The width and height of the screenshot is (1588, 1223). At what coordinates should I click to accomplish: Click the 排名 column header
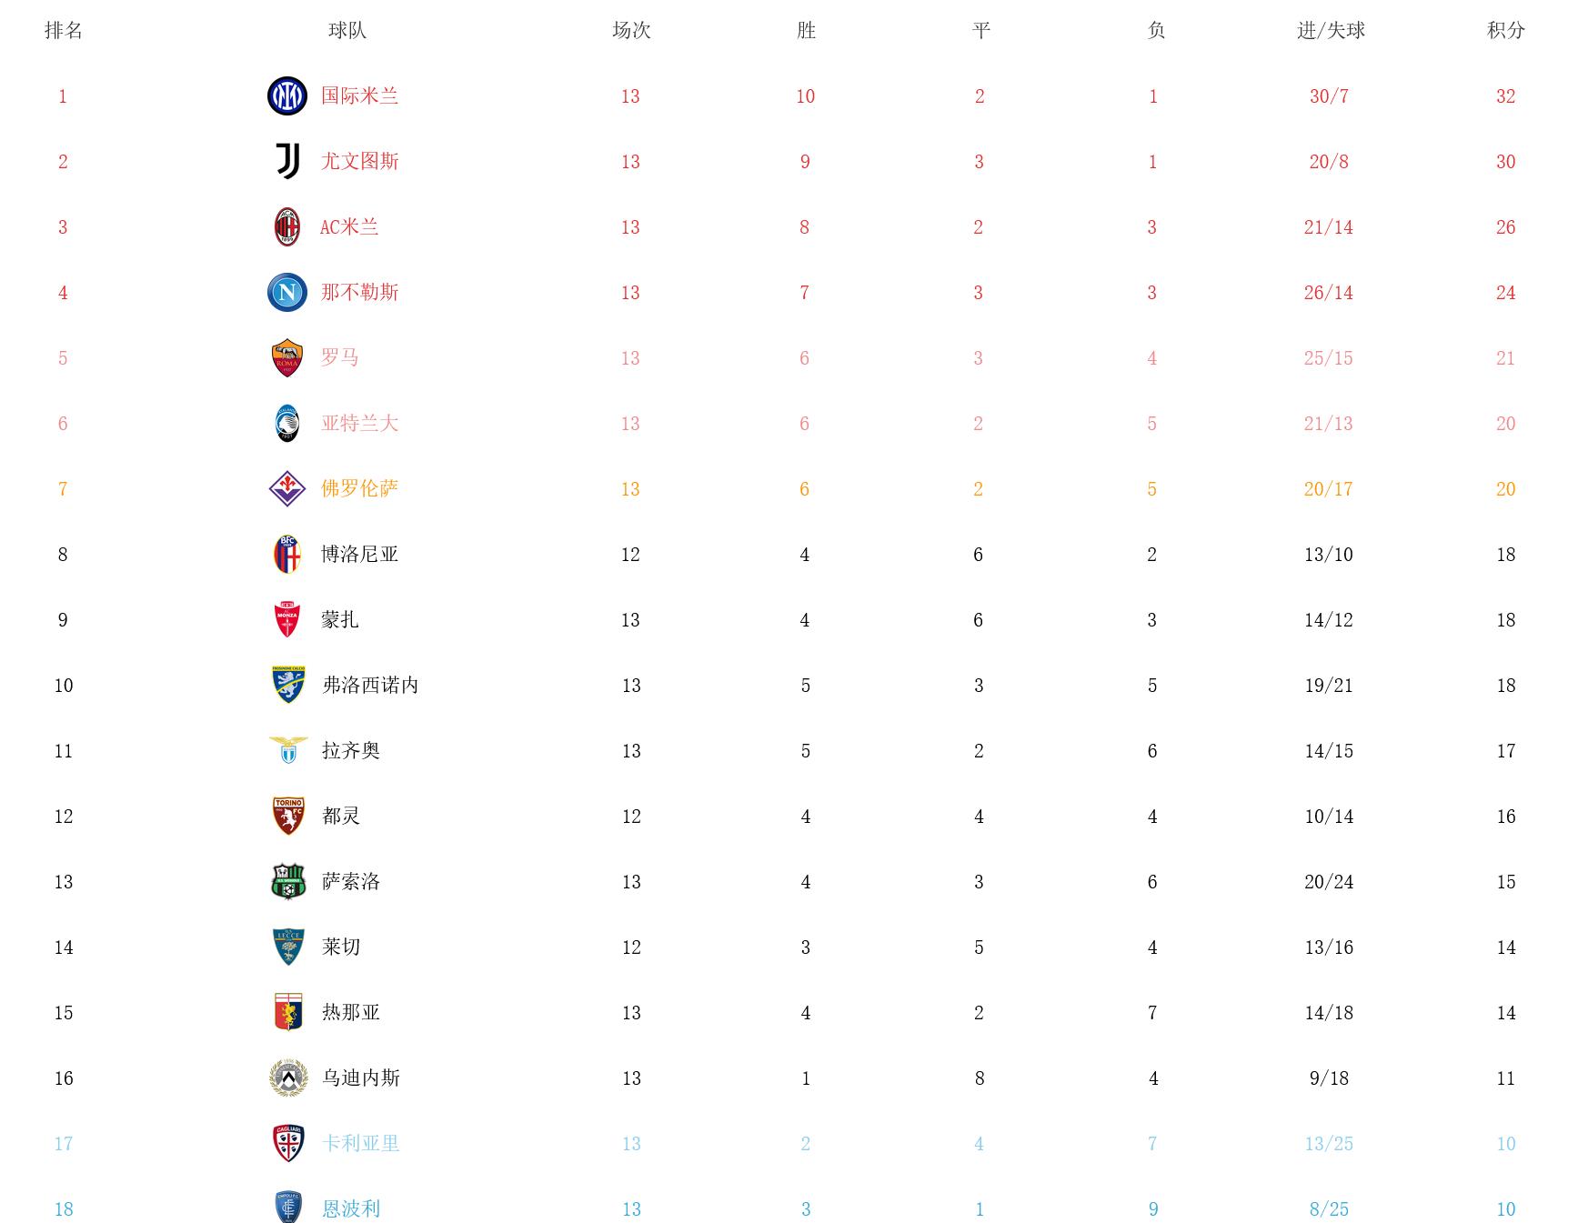click(x=64, y=31)
